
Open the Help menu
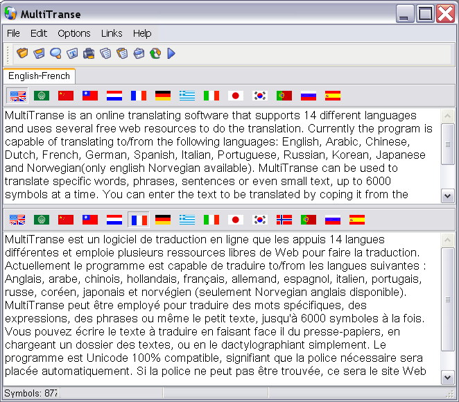point(142,33)
